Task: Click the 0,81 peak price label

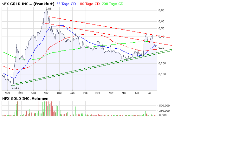Action: 48,9
